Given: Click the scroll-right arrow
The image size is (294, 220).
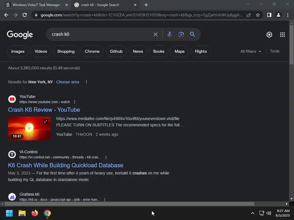Looking at the screenshot, I should [287, 204].
